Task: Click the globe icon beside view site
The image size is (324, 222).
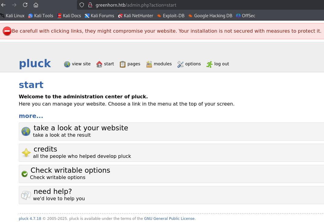Action: 67,64
